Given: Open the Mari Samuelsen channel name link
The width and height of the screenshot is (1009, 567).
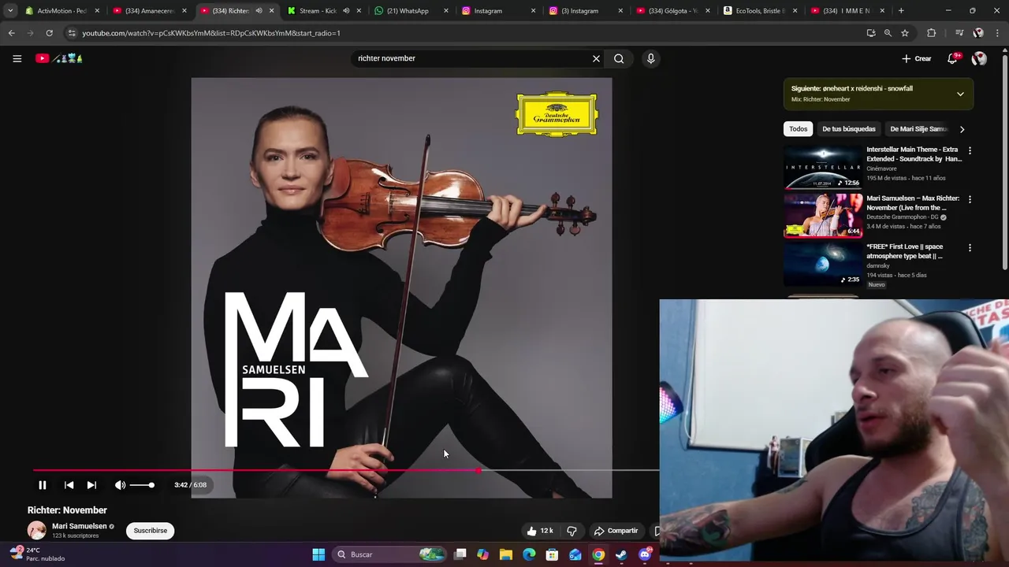Looking at the screenshot, I should 79,526.
